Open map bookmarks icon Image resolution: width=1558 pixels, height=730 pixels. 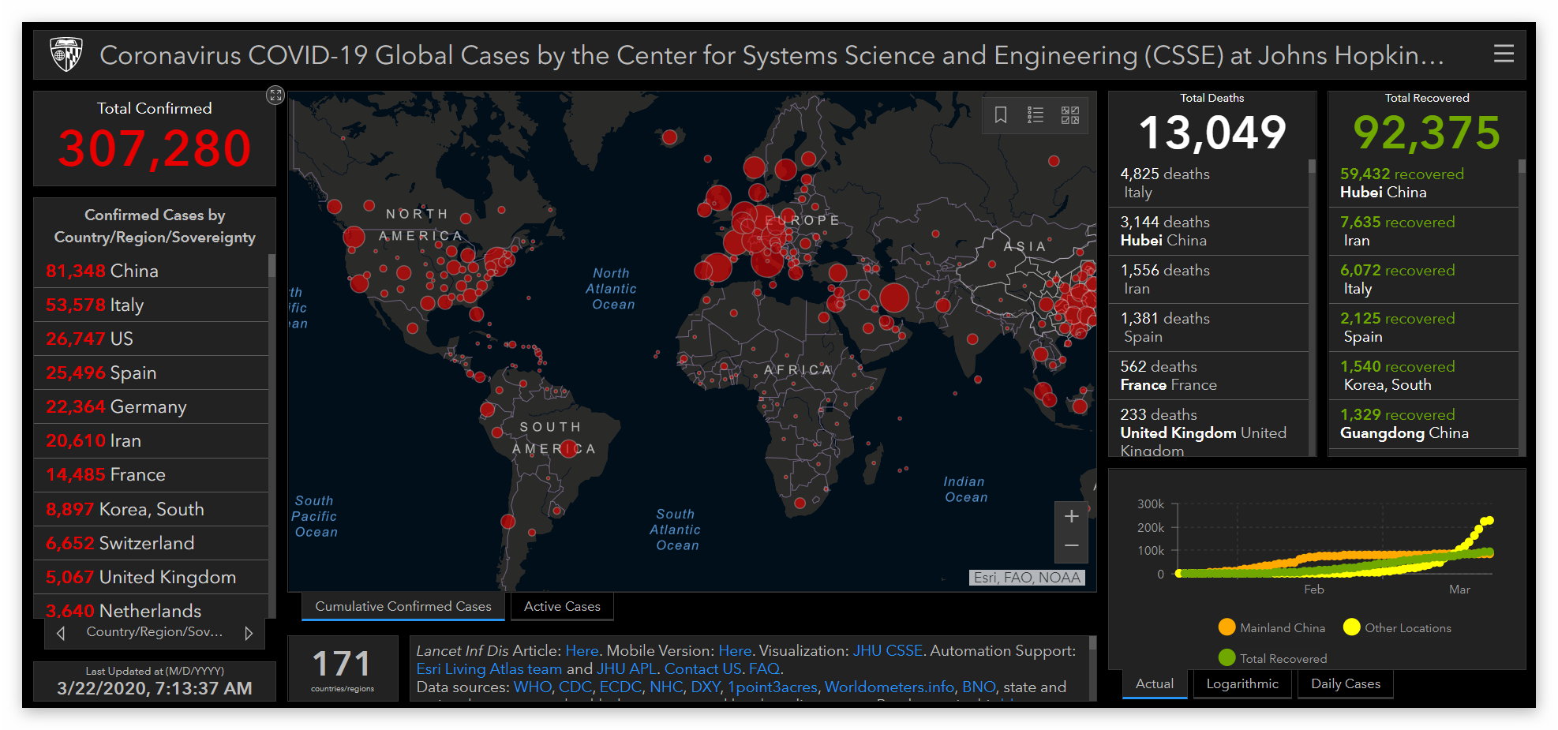click(1001, 115)
